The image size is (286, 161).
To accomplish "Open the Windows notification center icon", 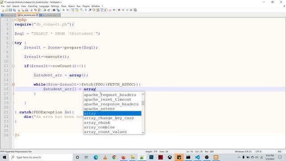I will point(280,157).
